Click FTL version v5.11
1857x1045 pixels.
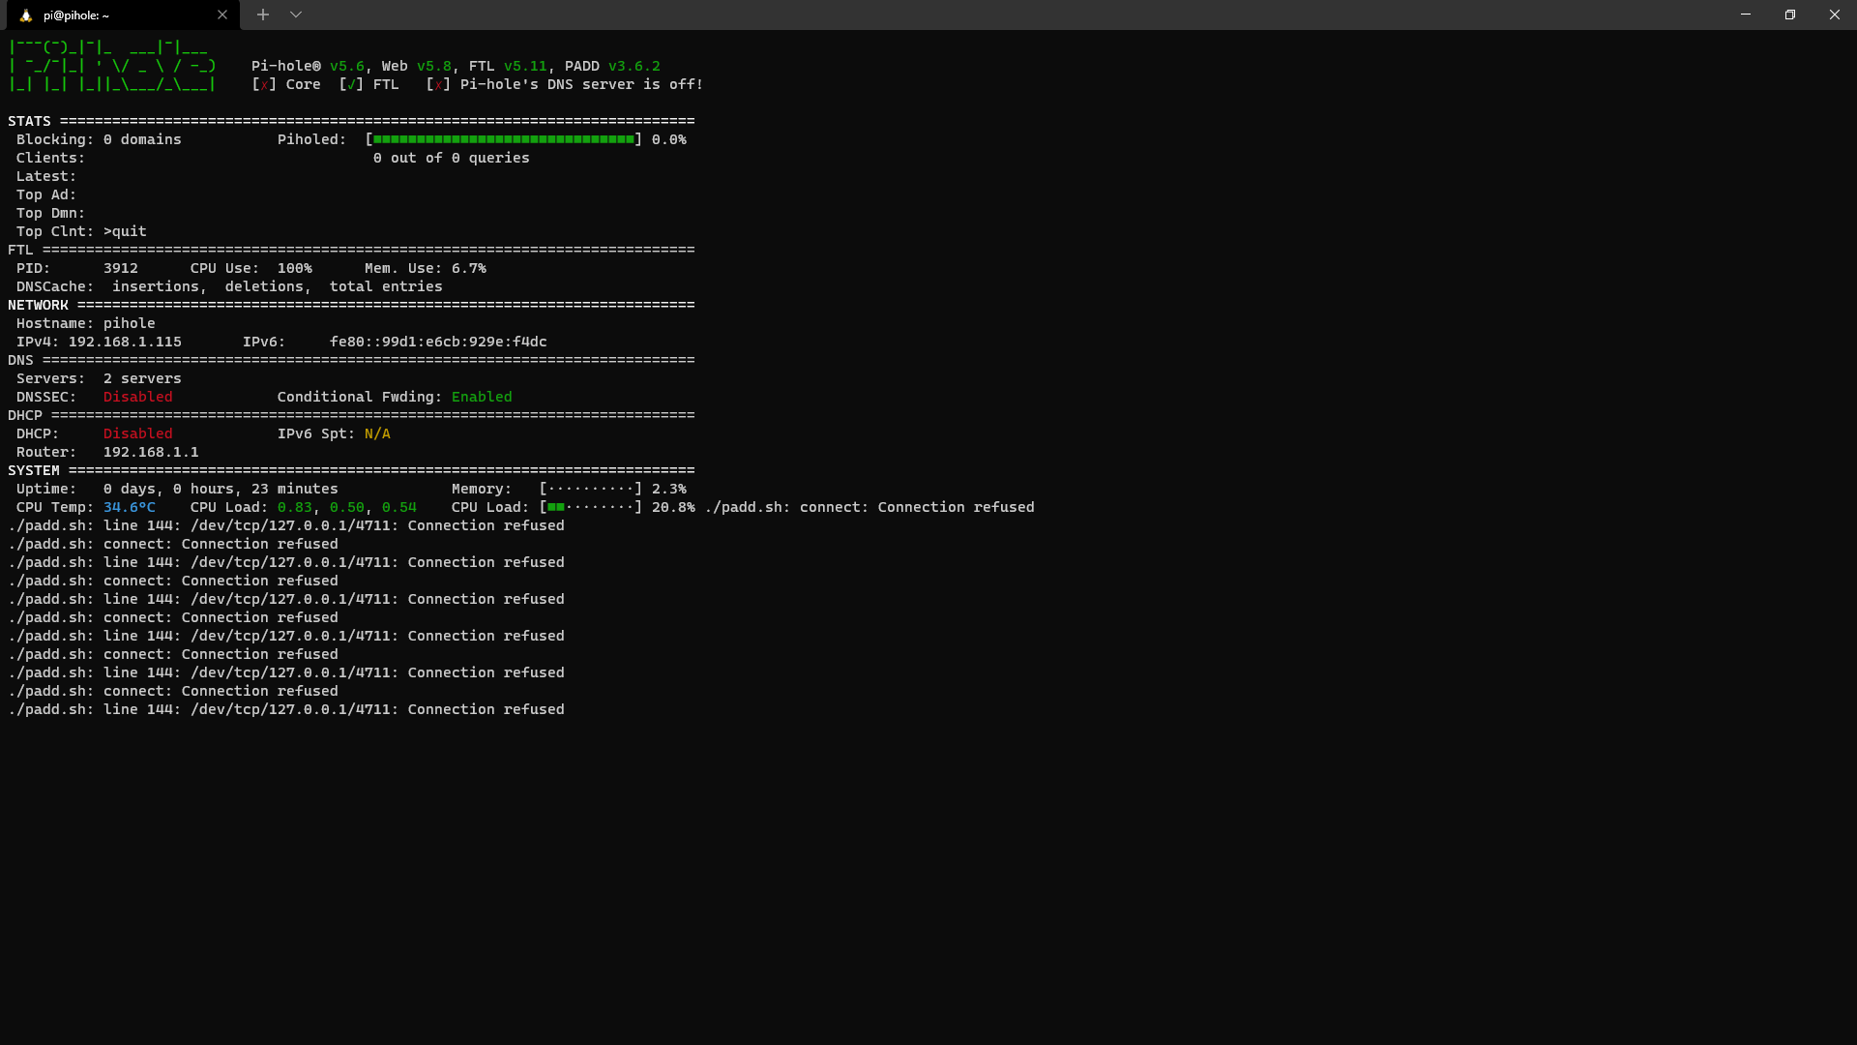tap(525, 67)
